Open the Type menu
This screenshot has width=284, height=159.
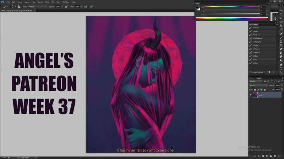[33, 2]
